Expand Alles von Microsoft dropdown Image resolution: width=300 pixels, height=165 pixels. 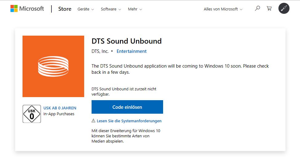pyautogui.click(x=223, y=9)
